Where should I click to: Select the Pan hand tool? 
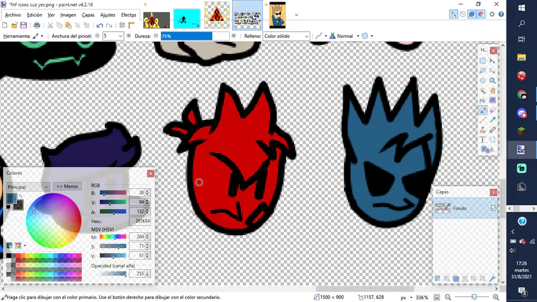coord(492,90)
